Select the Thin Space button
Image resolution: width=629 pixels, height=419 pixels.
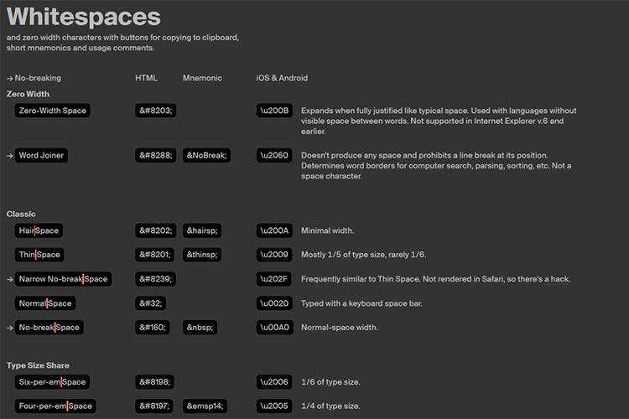[39, 255]
